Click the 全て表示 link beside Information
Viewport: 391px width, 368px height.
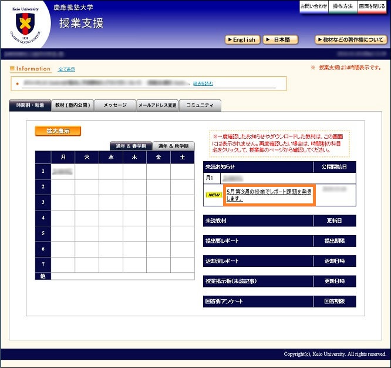[x=66, y=69]
